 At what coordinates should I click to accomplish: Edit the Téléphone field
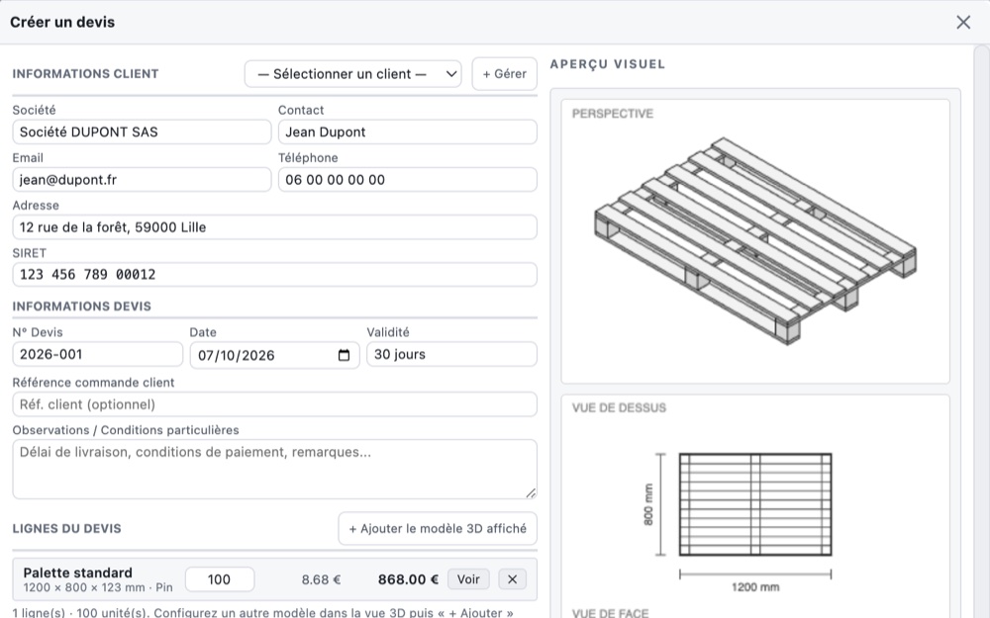[x=408, y=180]
